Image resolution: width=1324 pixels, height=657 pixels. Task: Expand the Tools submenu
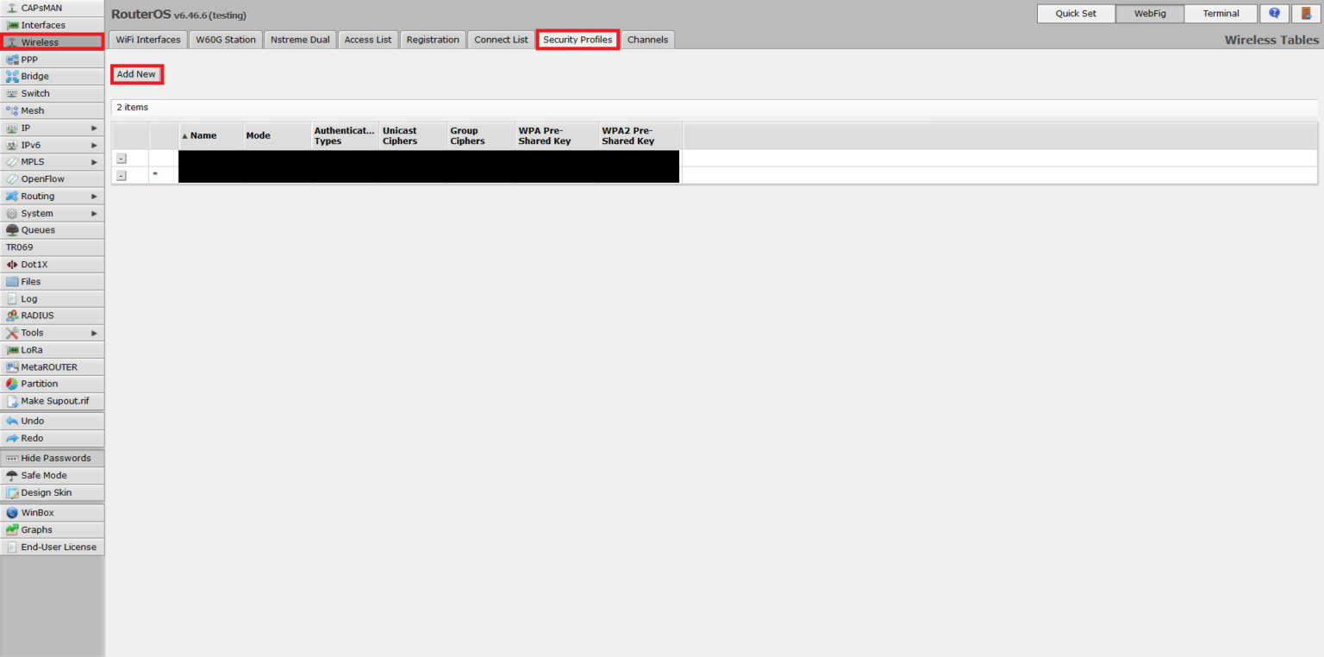tap(52, 333)
